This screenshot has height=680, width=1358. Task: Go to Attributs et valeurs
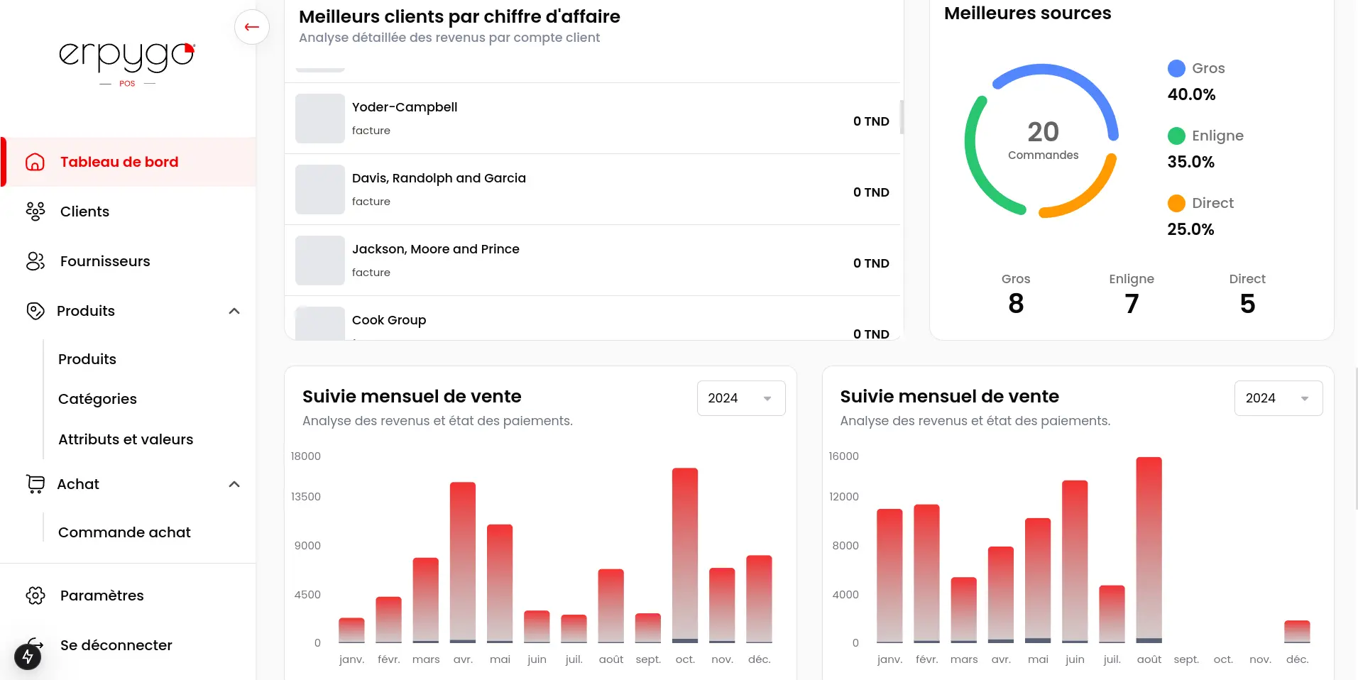pos(126,439)
